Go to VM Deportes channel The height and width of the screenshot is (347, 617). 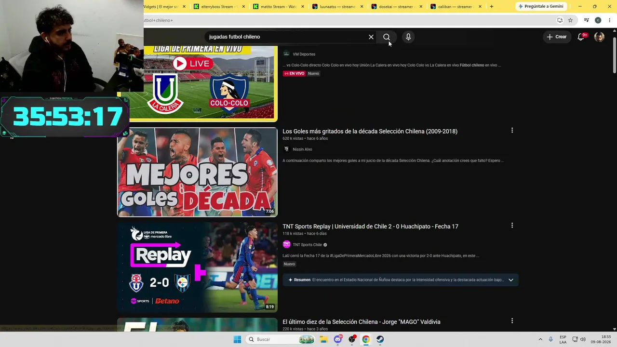[304, 54]
